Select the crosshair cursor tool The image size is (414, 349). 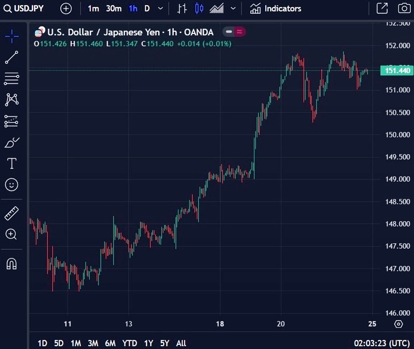coord(11,36)
